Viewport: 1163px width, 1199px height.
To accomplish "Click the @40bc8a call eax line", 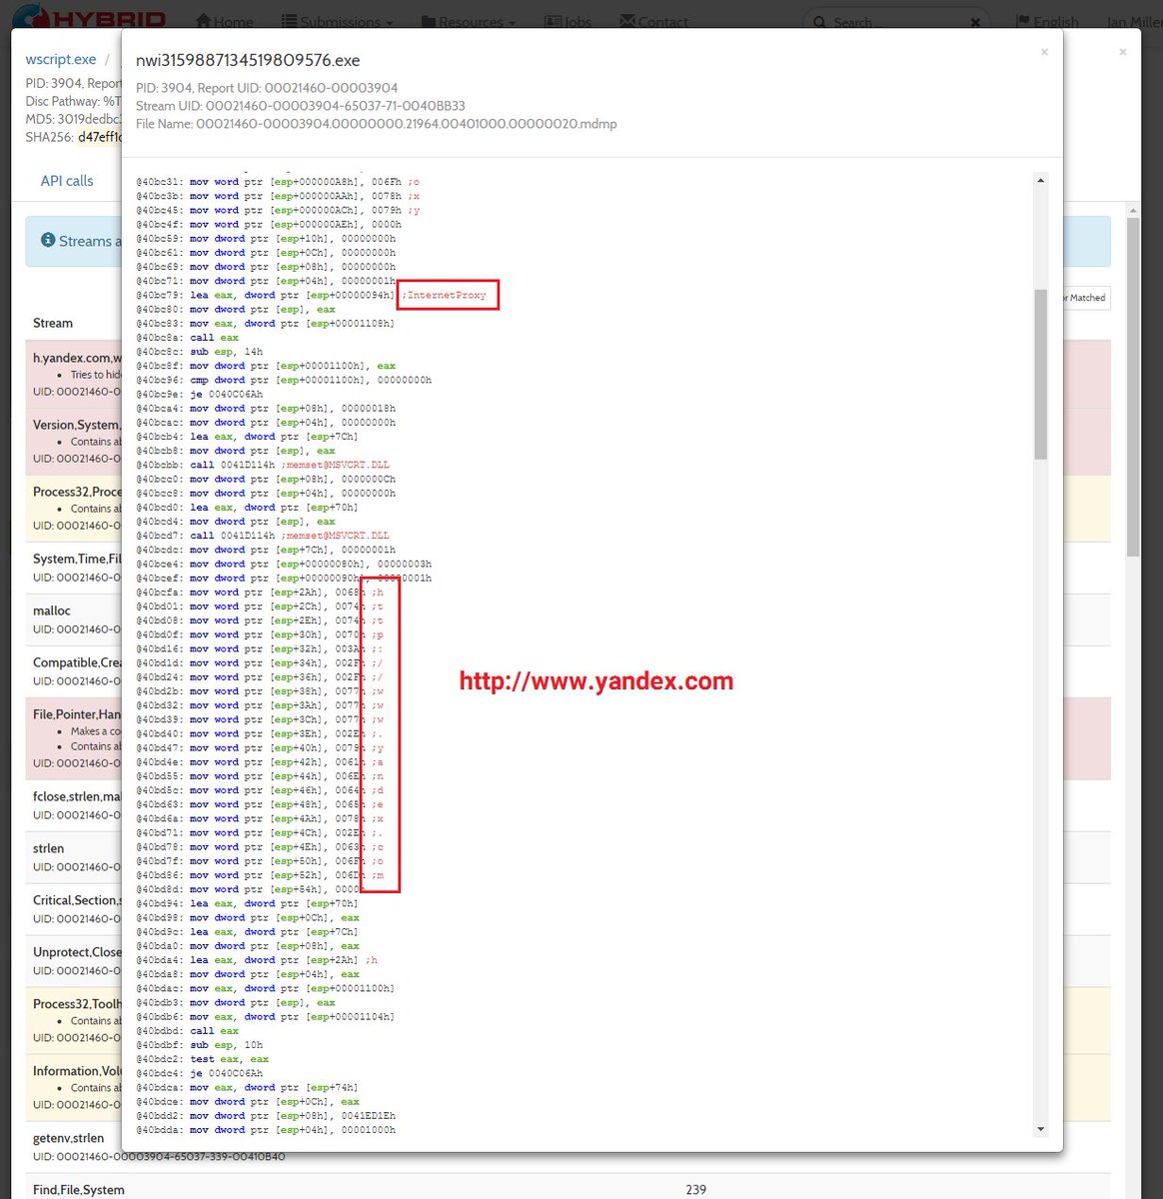I will pyautogui.click(x=188, y=338).
